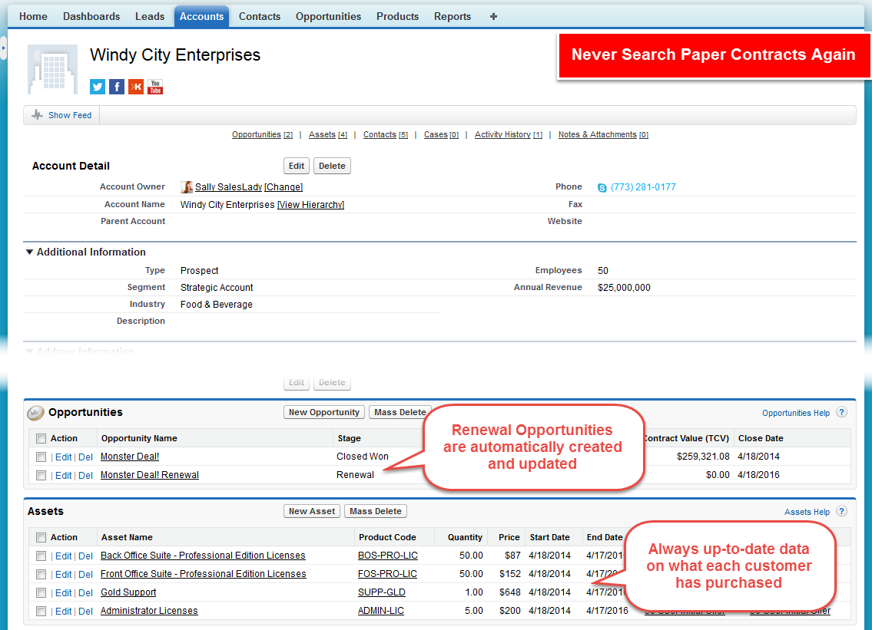Open the Dashboards tab
The image size is (872, 630).
91,15
